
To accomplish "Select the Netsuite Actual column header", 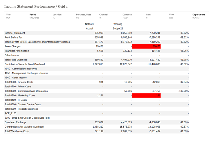I will [89, 26].
